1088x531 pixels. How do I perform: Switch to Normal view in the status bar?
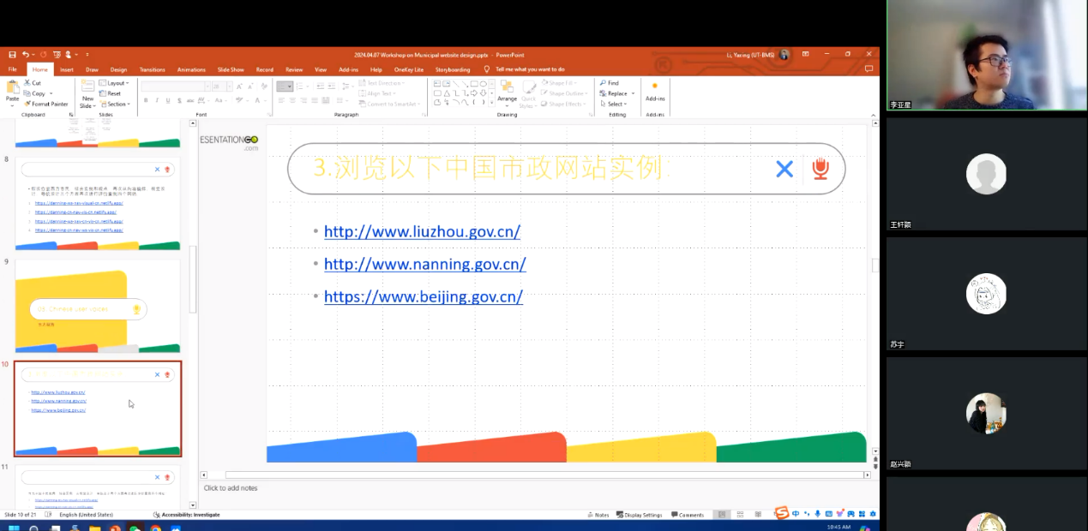pos(722,515)
